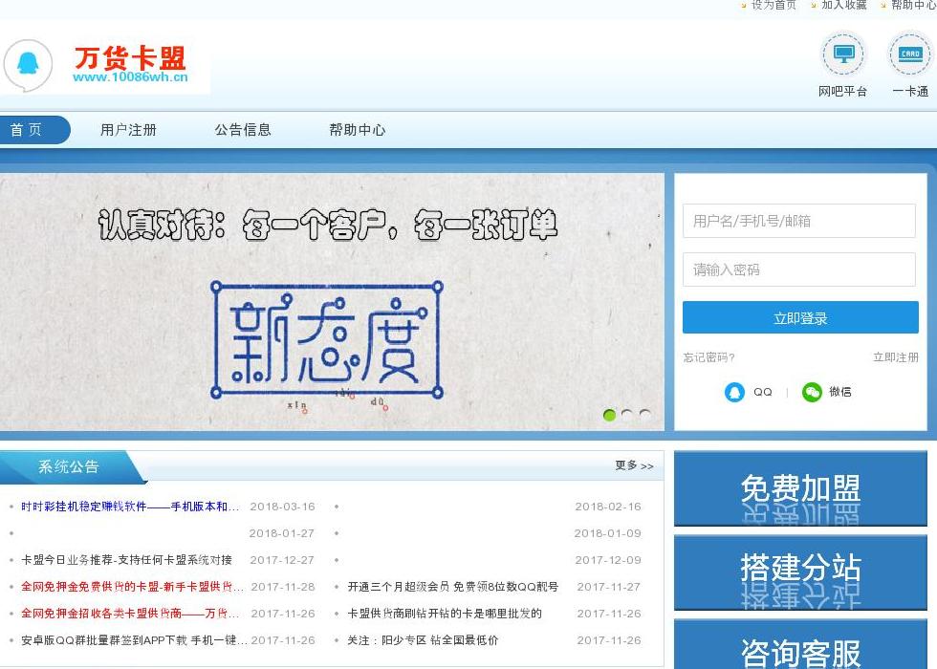Screen dimensions: 937x669
Task: Open the 公告信息 menu item
Action: 243,130
